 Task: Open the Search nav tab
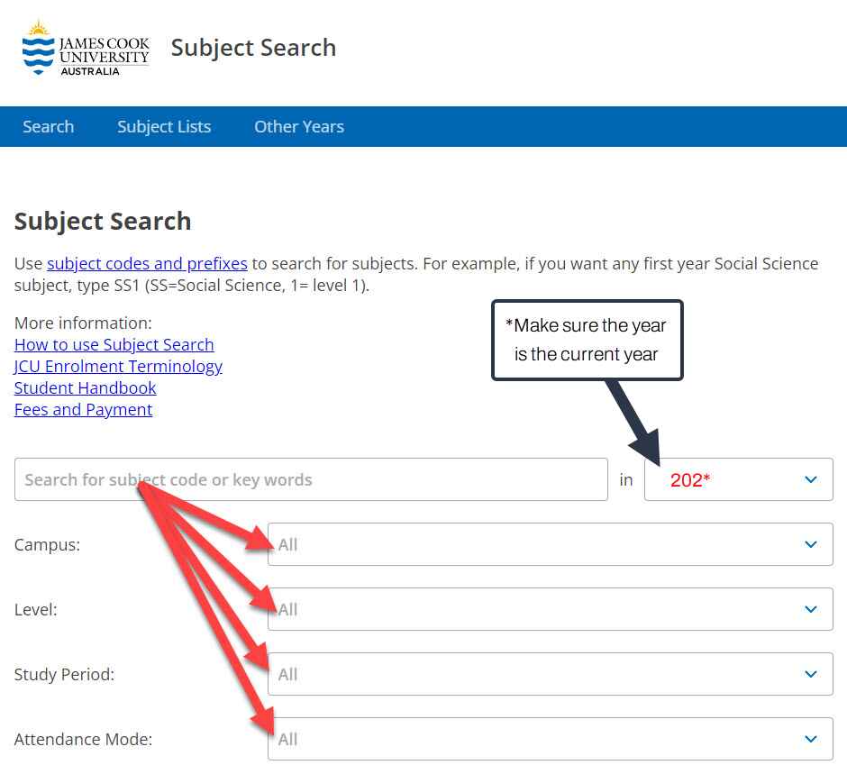point(48,126)
